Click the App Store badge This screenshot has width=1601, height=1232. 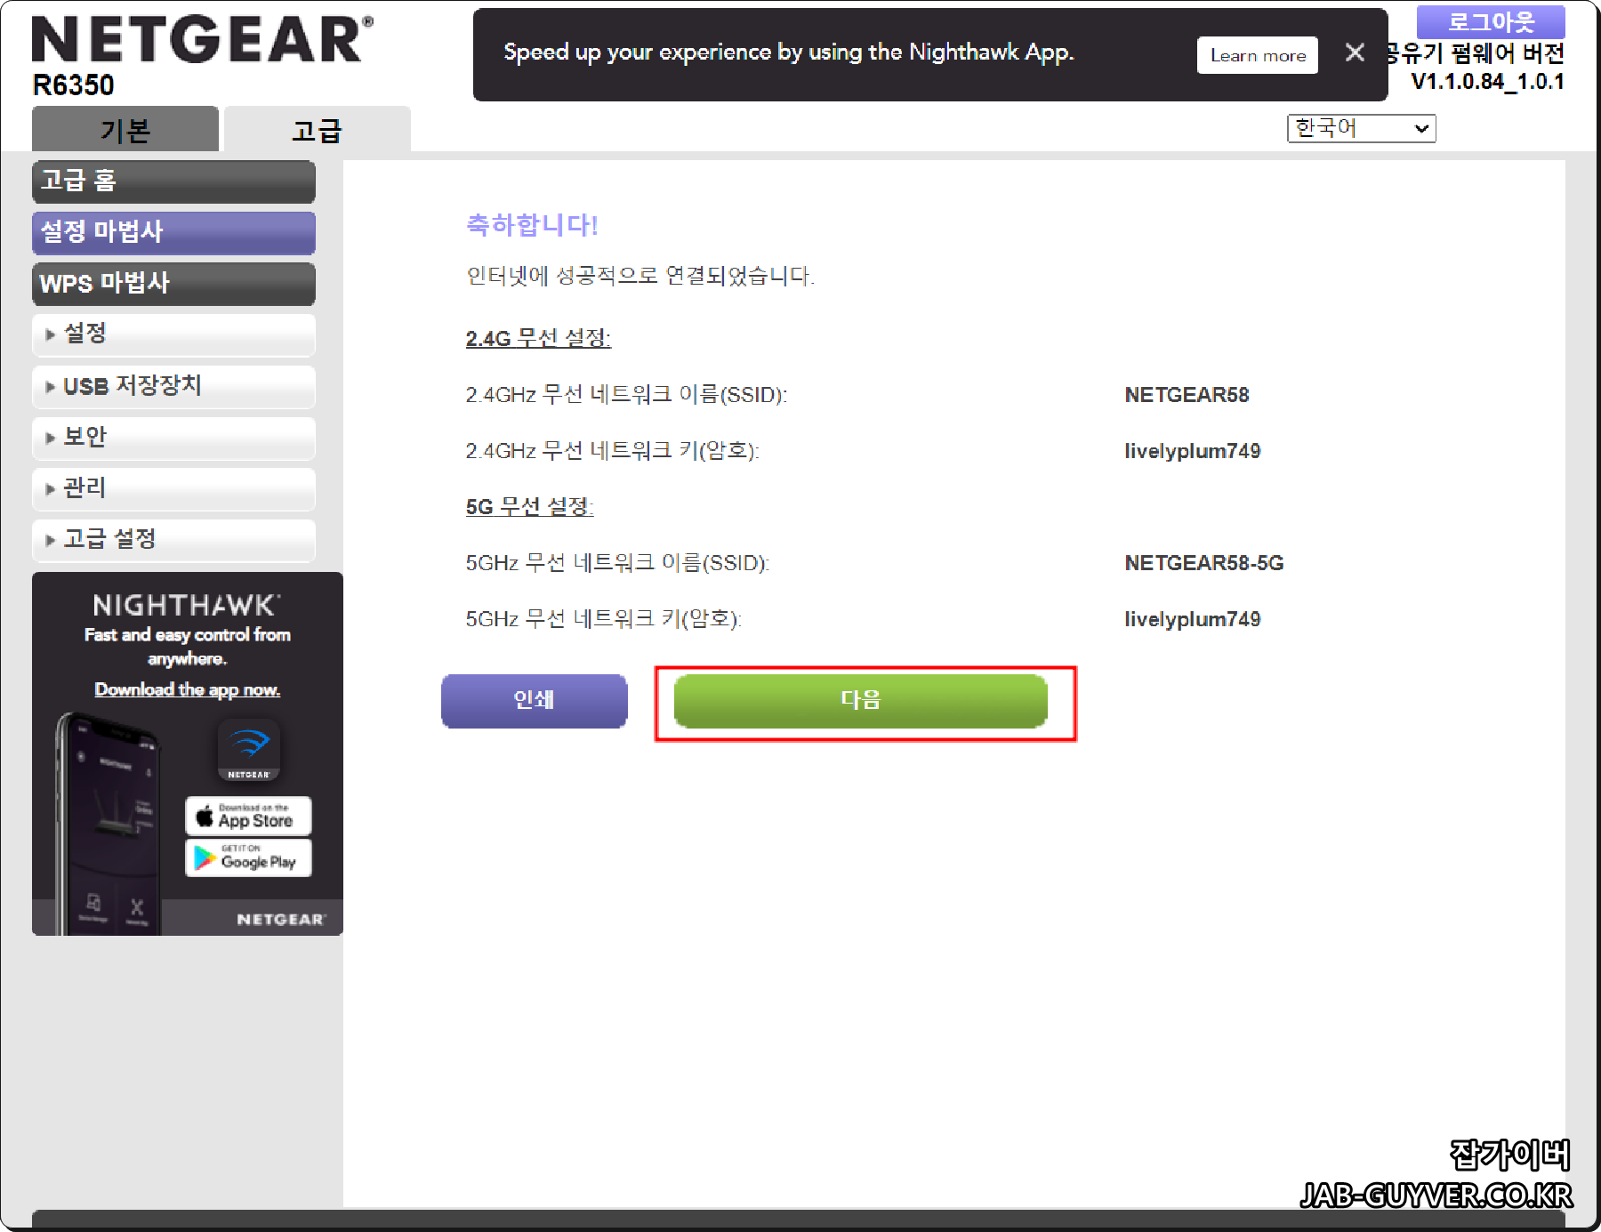coord(248,815)
